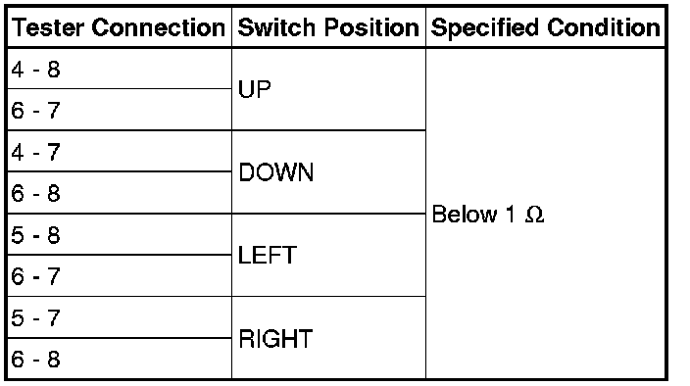Screen dimensions: 690x386
Task: Select the 5 - 7 tester connection cell
Action: [120, 317]
